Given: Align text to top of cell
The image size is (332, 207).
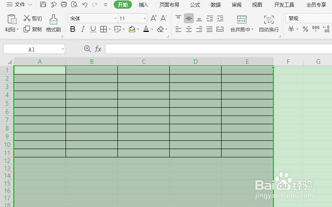Looking at the screenshot, I should point(178,18).
